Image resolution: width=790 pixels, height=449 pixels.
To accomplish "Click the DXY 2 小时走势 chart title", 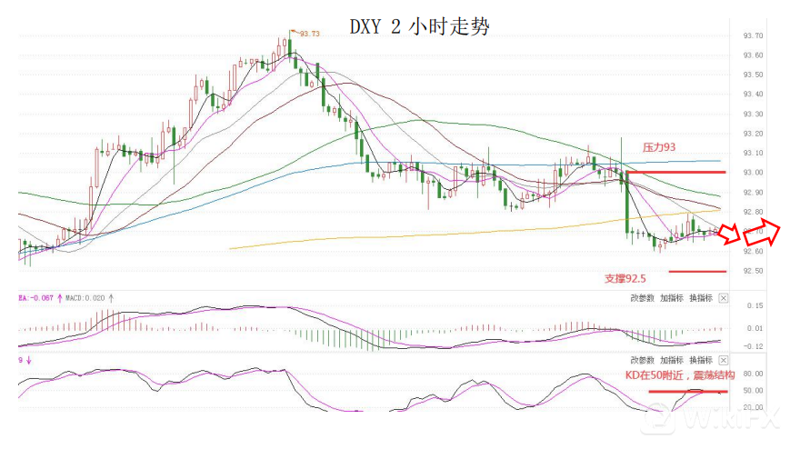I will pos(419,26).
